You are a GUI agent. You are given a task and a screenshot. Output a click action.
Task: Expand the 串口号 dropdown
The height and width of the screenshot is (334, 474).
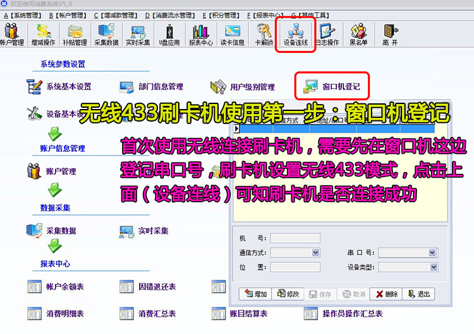click(x=432, y=253)
